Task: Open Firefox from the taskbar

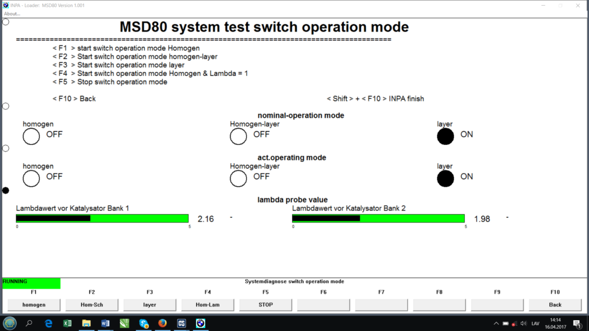Action: pyautogui.click(x=162, y=323)
